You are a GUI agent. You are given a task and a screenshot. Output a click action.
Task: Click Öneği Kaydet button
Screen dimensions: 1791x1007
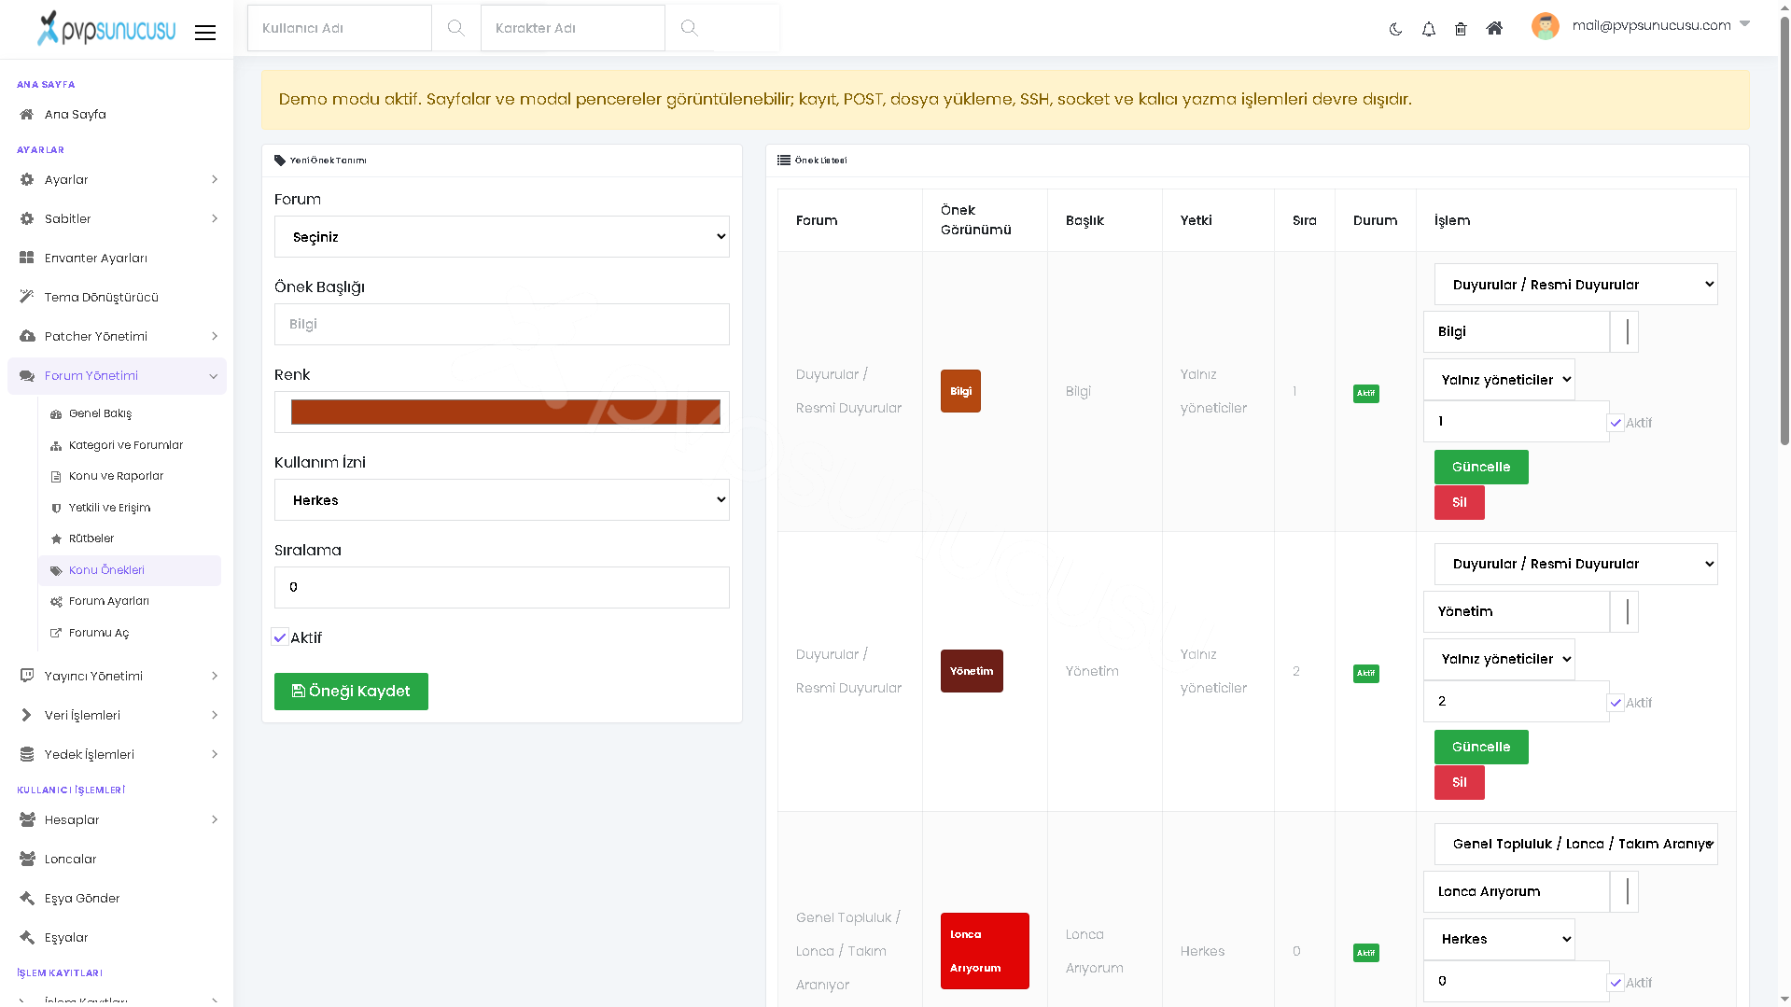point(351,692)
